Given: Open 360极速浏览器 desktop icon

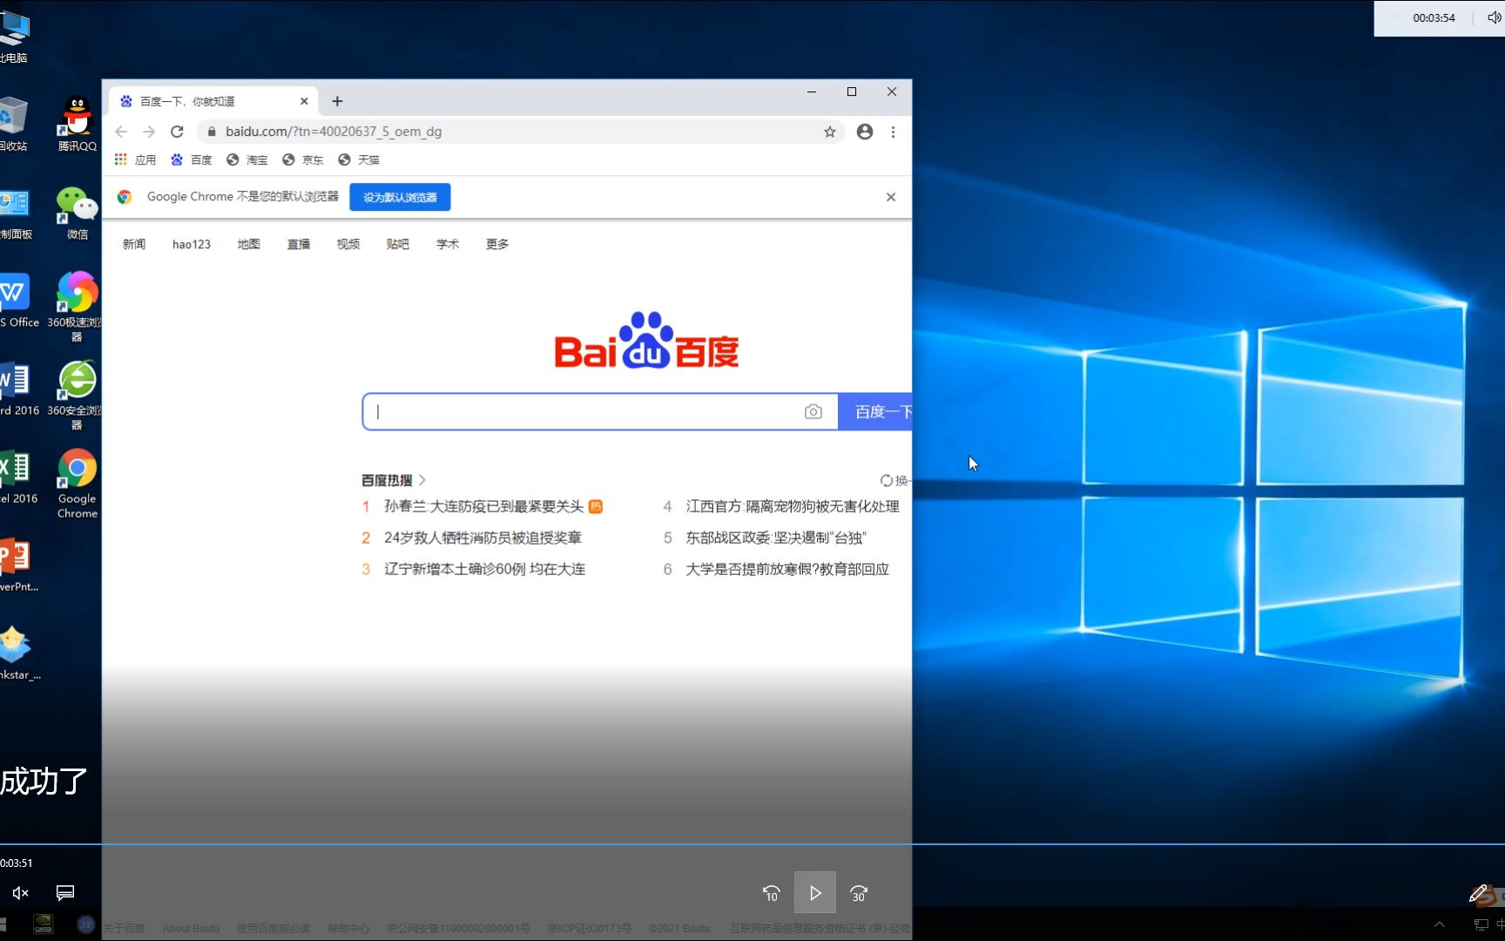Looking at the screenshot, I should click(x=77, y=305).
